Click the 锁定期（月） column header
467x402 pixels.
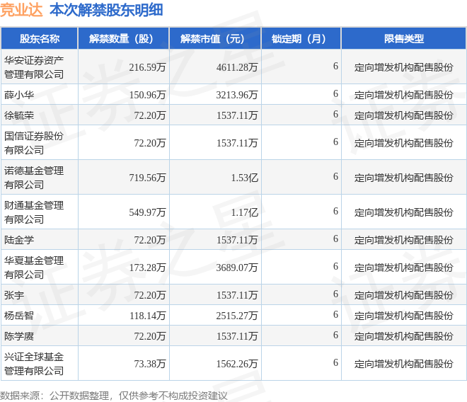(x=301, y=39)
